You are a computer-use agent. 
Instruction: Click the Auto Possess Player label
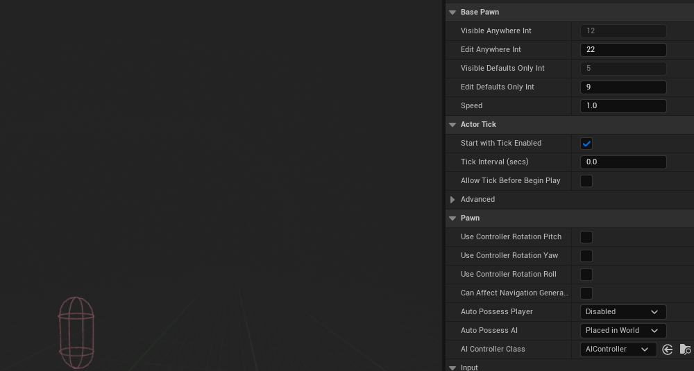(x=497, y=312)
